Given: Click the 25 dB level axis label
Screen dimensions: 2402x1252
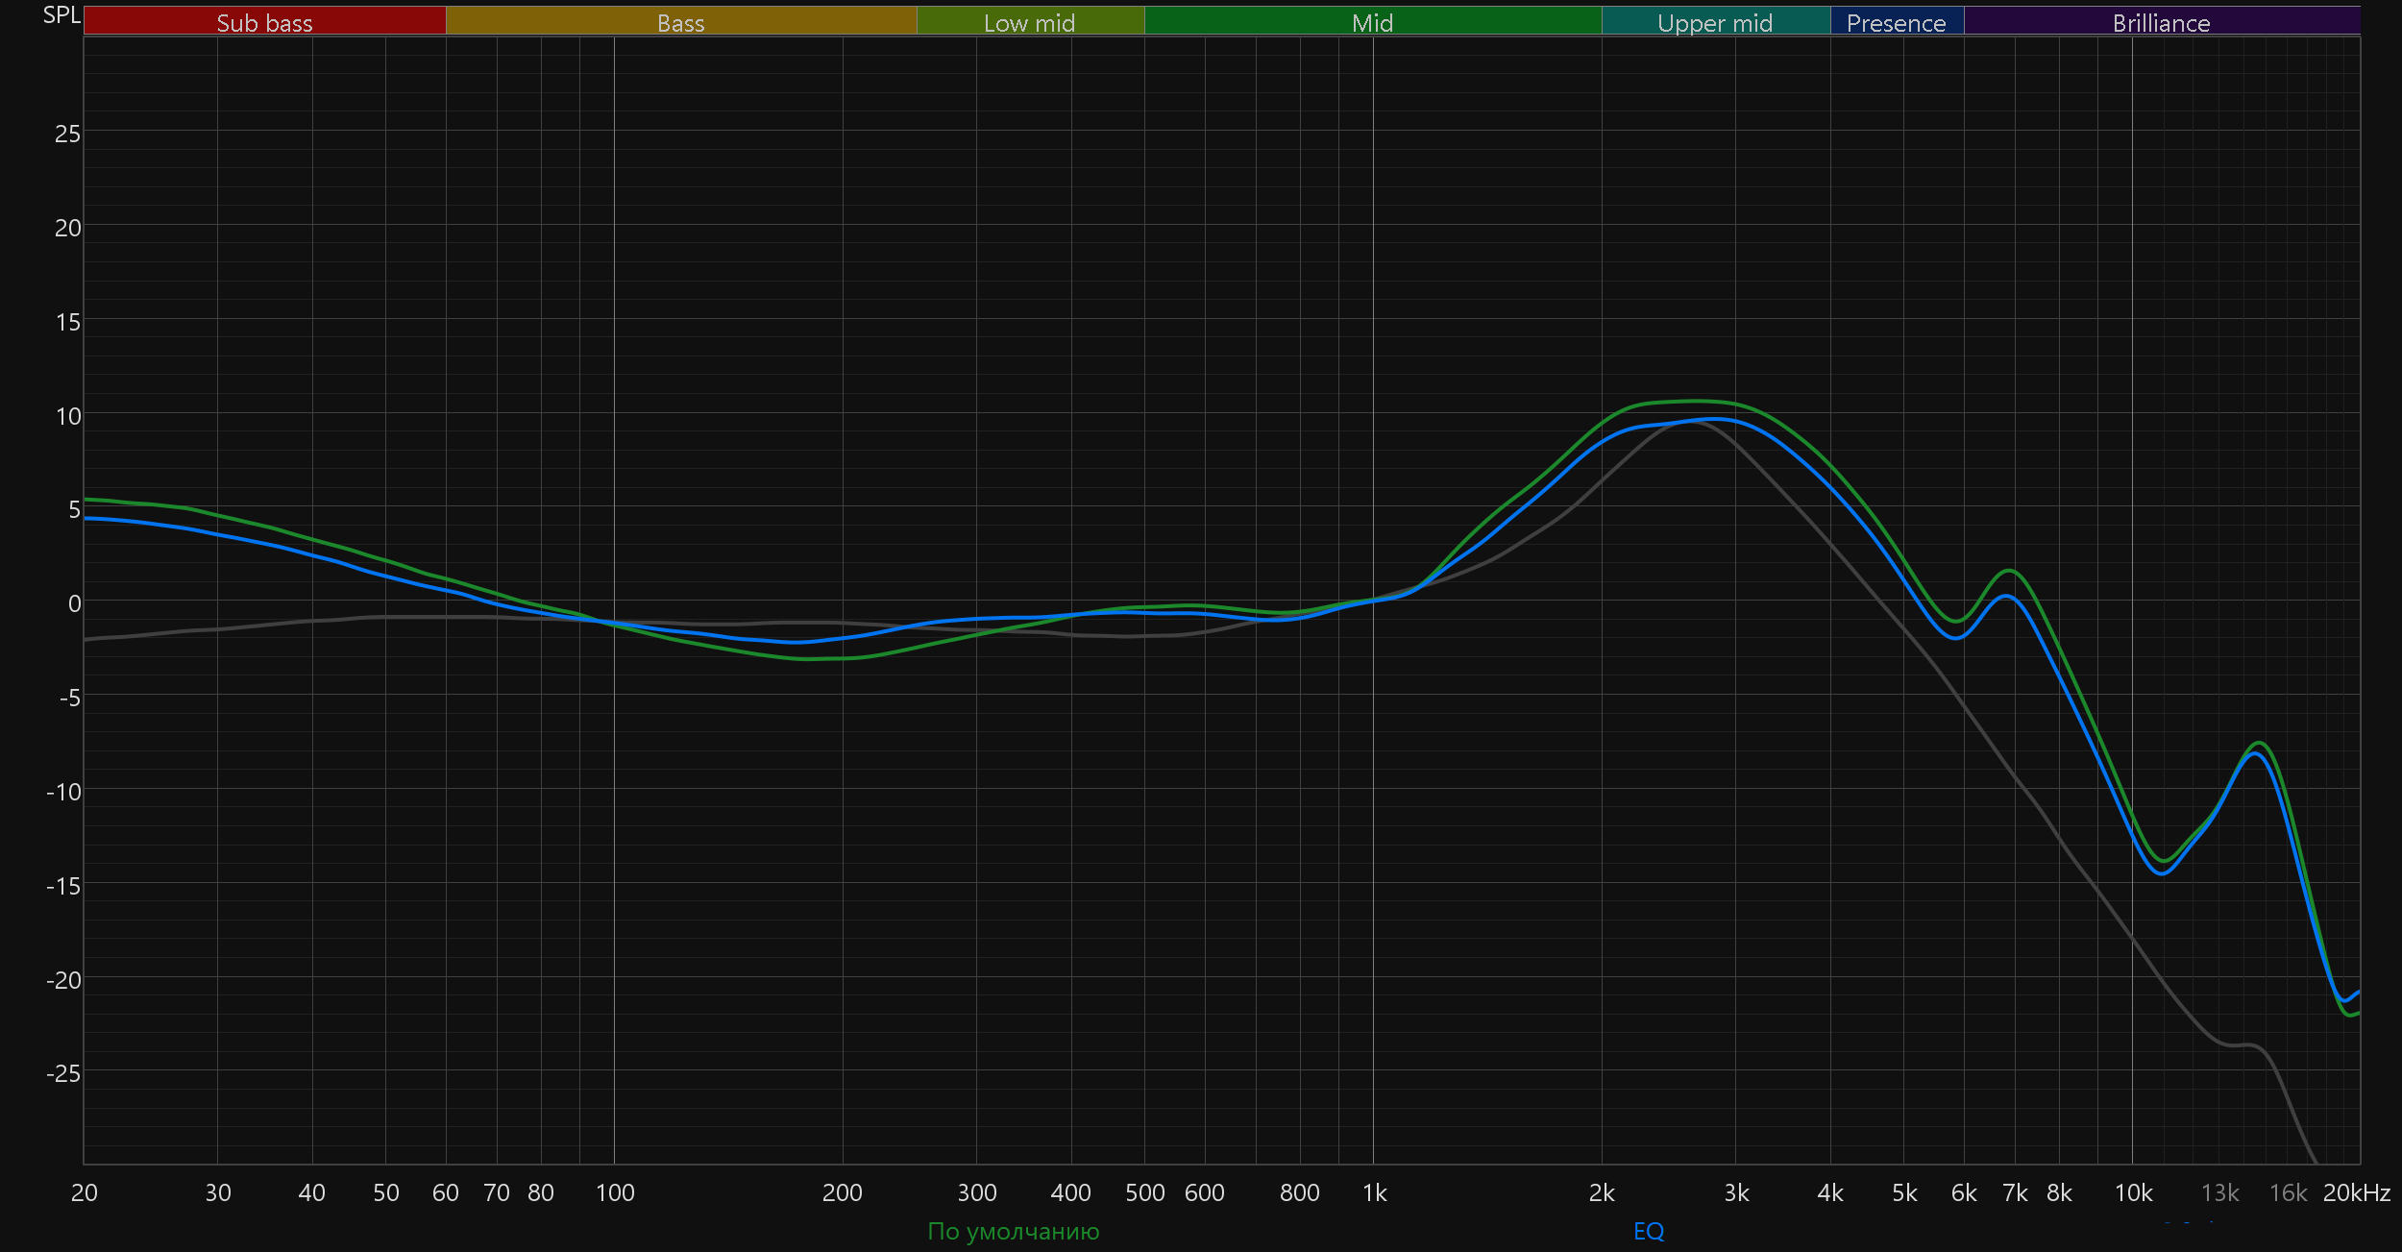Looking at the screenshot, I should [67, 134].
